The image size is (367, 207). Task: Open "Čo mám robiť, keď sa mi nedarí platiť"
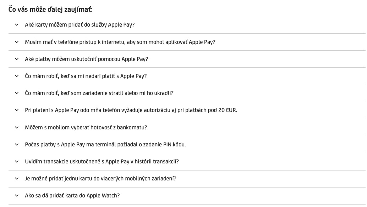86,76
